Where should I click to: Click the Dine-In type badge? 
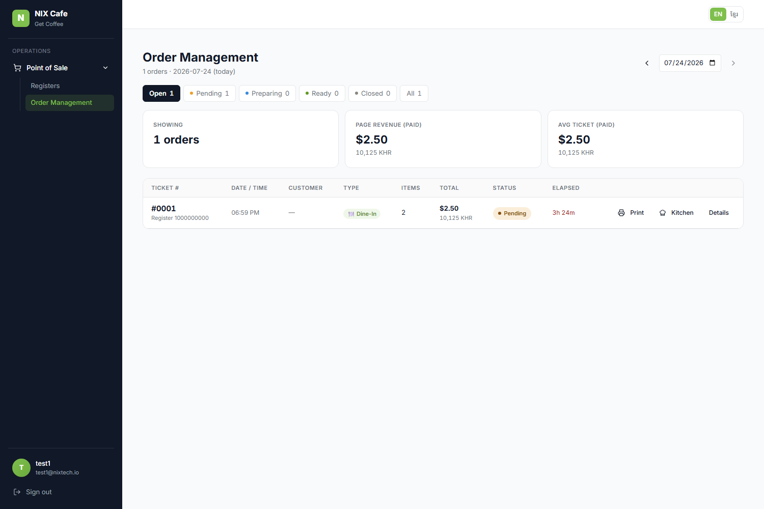362,214
